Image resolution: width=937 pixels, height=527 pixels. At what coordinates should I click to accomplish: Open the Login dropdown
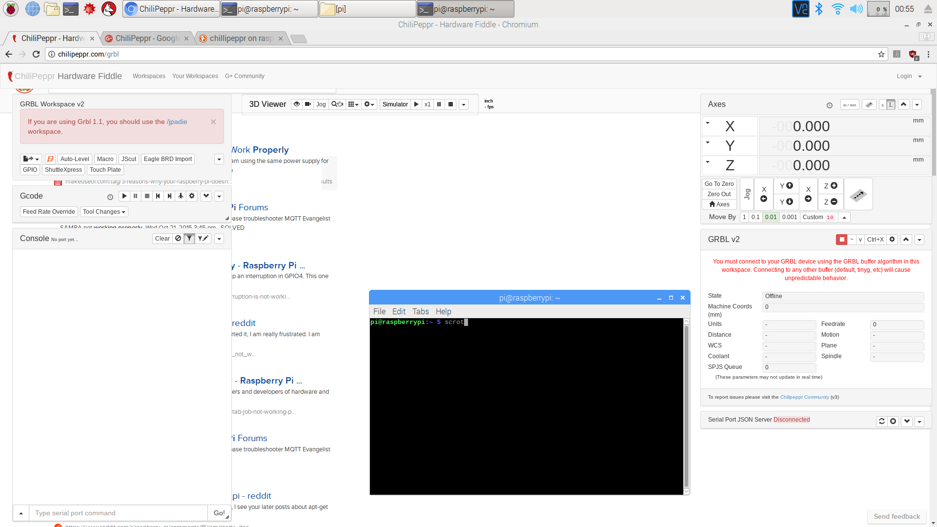[x=909, y=76]
